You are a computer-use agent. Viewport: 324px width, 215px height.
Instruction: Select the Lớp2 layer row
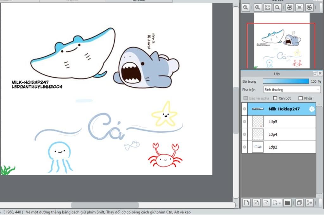(x=278, y=147)
